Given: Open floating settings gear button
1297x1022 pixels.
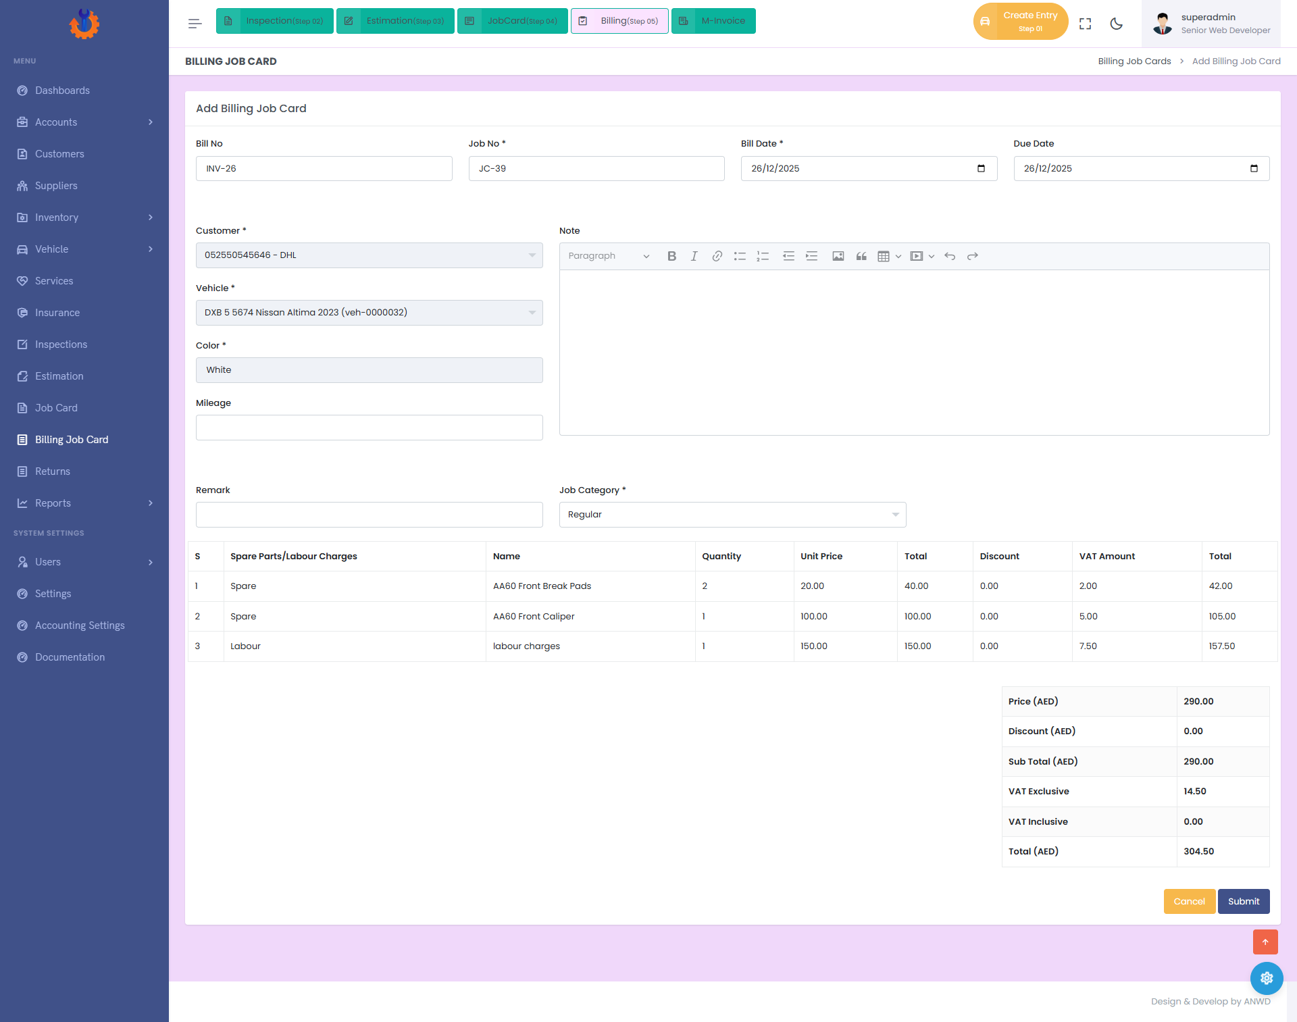Looking at the screenshot, I should [x=1266, y=977].
